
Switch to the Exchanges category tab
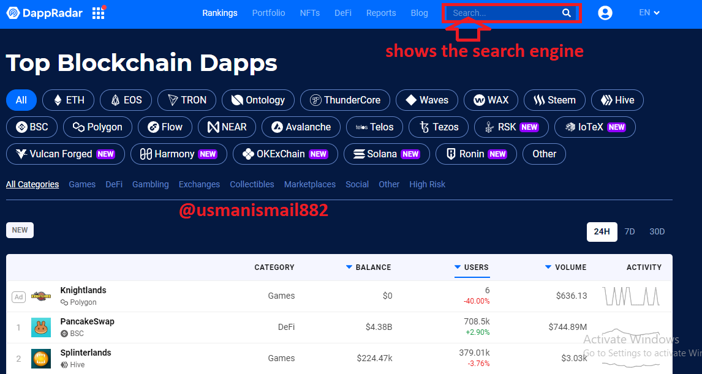click(199, 184)
